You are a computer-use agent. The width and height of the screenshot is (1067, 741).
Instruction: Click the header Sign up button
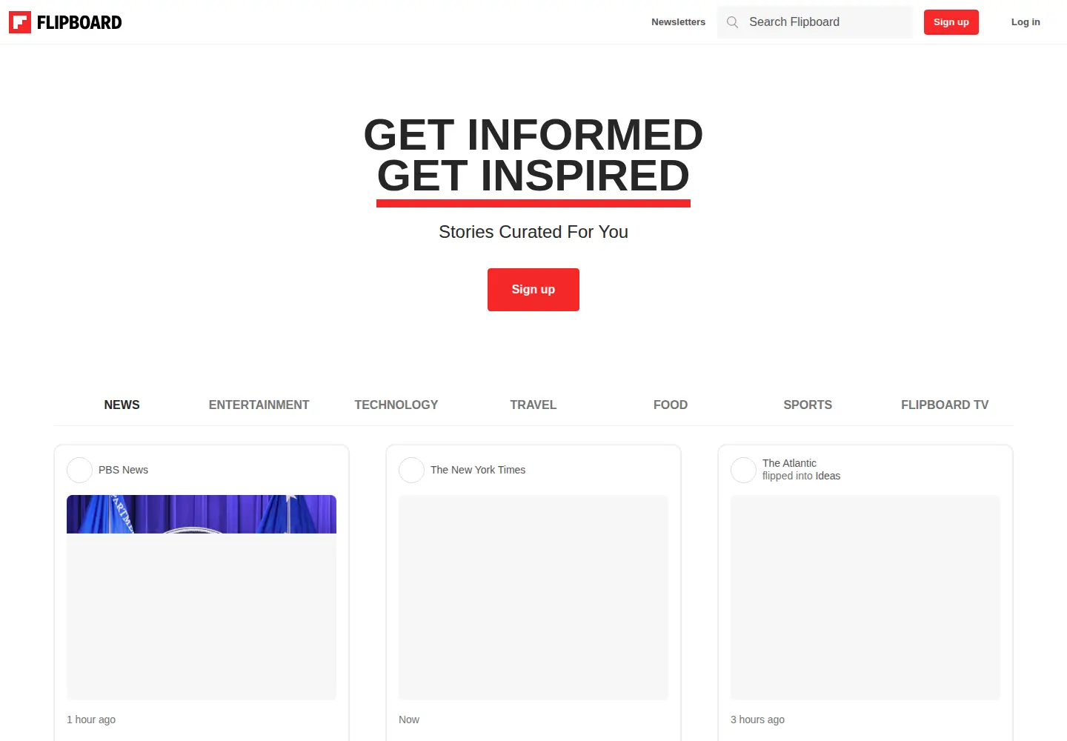[951, 22]
